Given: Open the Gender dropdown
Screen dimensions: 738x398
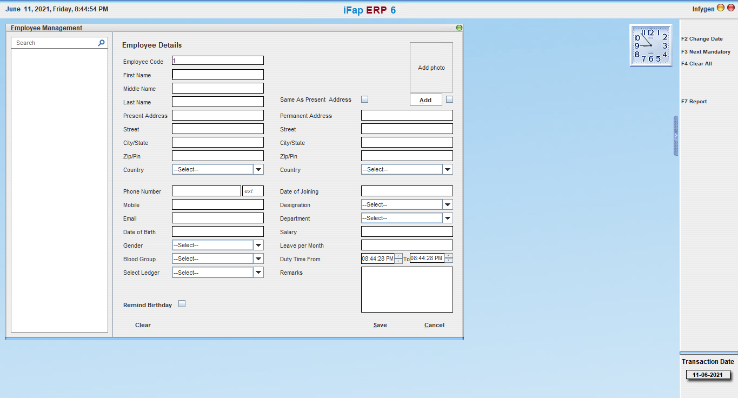Looking at the screenshot, I should [258, 246].
